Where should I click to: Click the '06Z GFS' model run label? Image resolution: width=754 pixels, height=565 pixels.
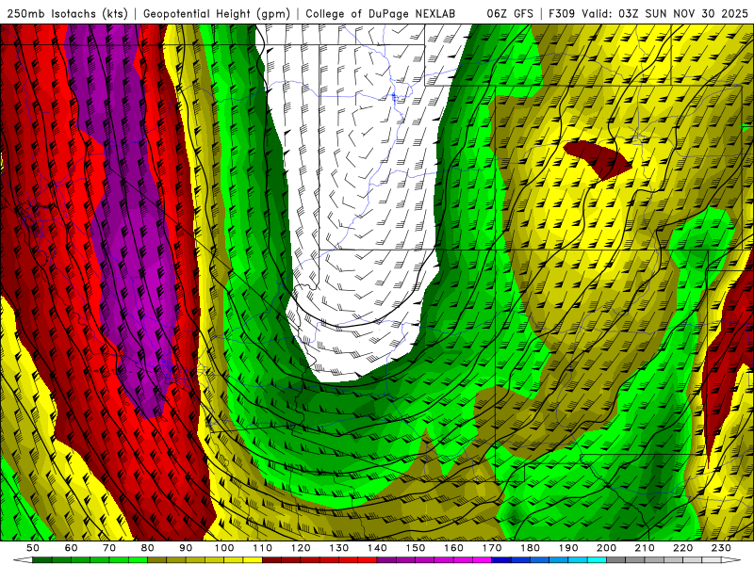(510, 14)
